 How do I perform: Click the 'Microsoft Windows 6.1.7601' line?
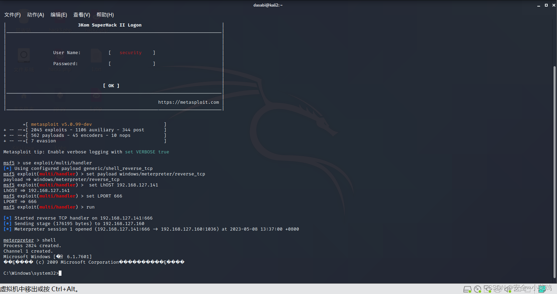coord(48,257)
